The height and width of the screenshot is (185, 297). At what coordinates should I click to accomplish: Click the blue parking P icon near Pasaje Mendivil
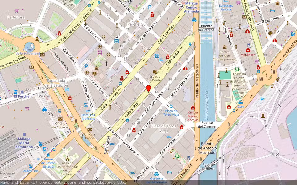pyautogui.click(x=86, y=66)
